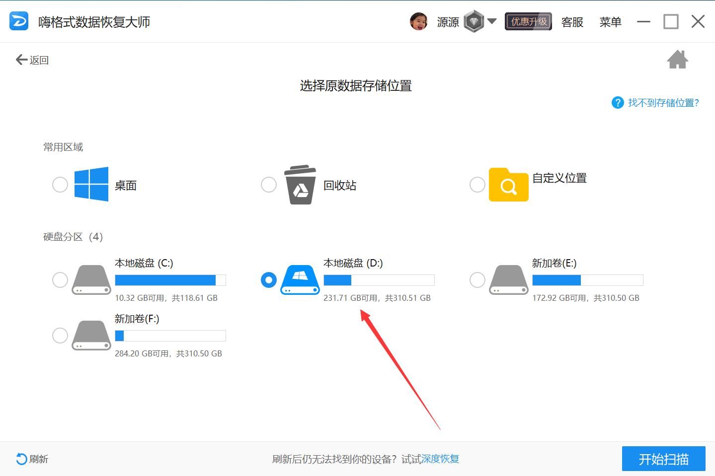Click the 优惠升级 upgrade button
Viewport: 715px width, 476px height.
pos(529,22)
